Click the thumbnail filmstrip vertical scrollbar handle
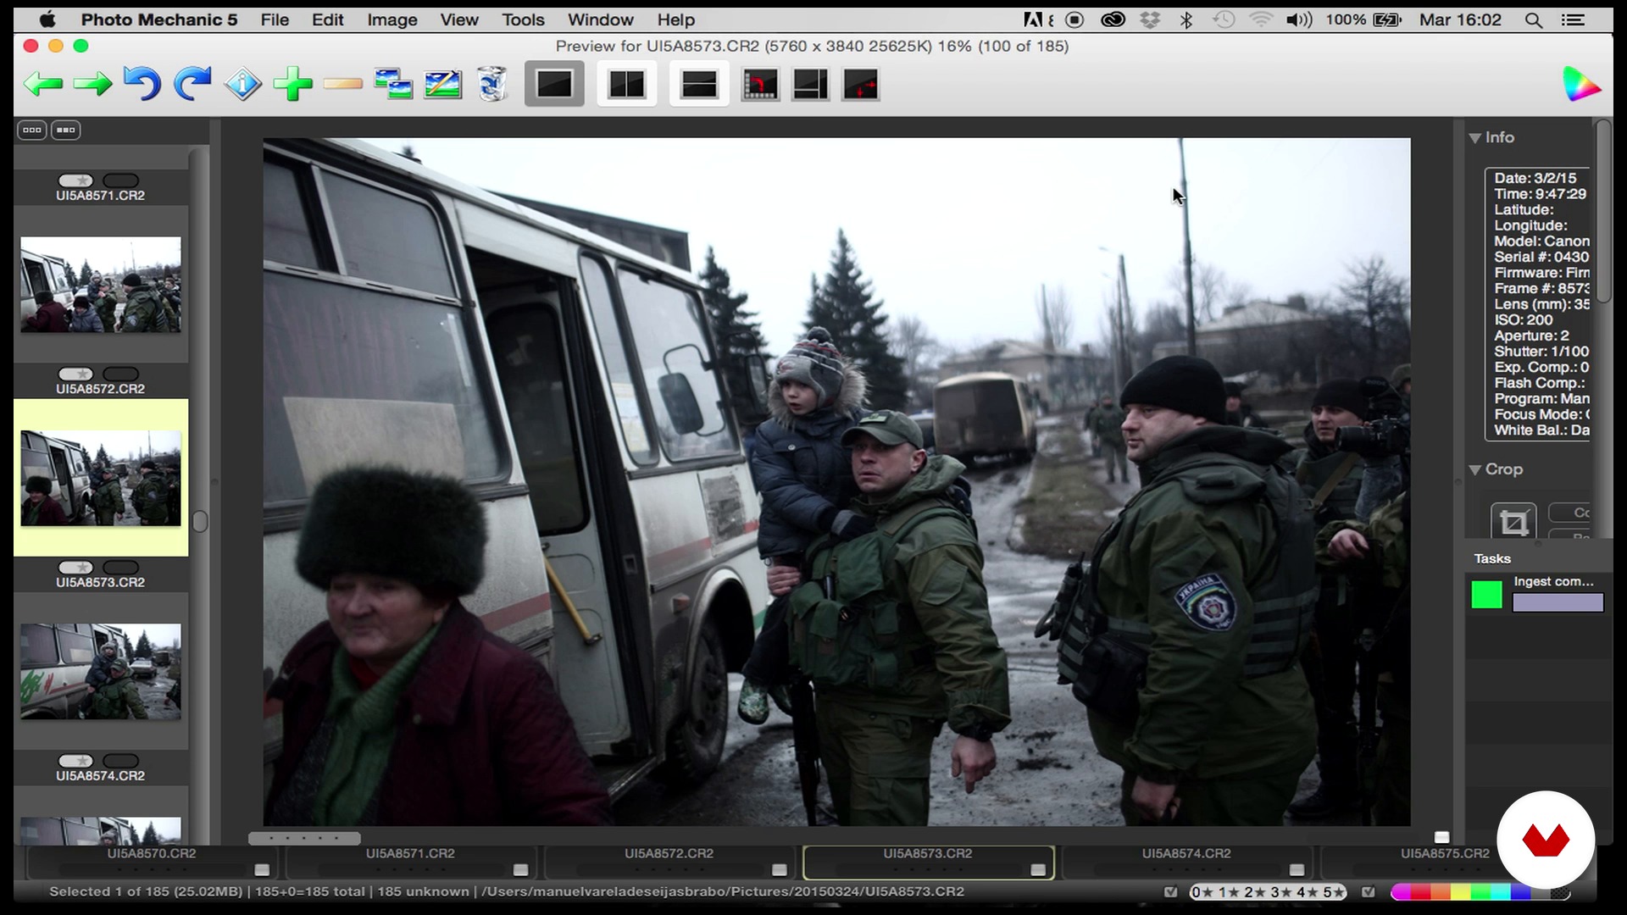The image size is (1627, 915). click(x=200, y=521)
